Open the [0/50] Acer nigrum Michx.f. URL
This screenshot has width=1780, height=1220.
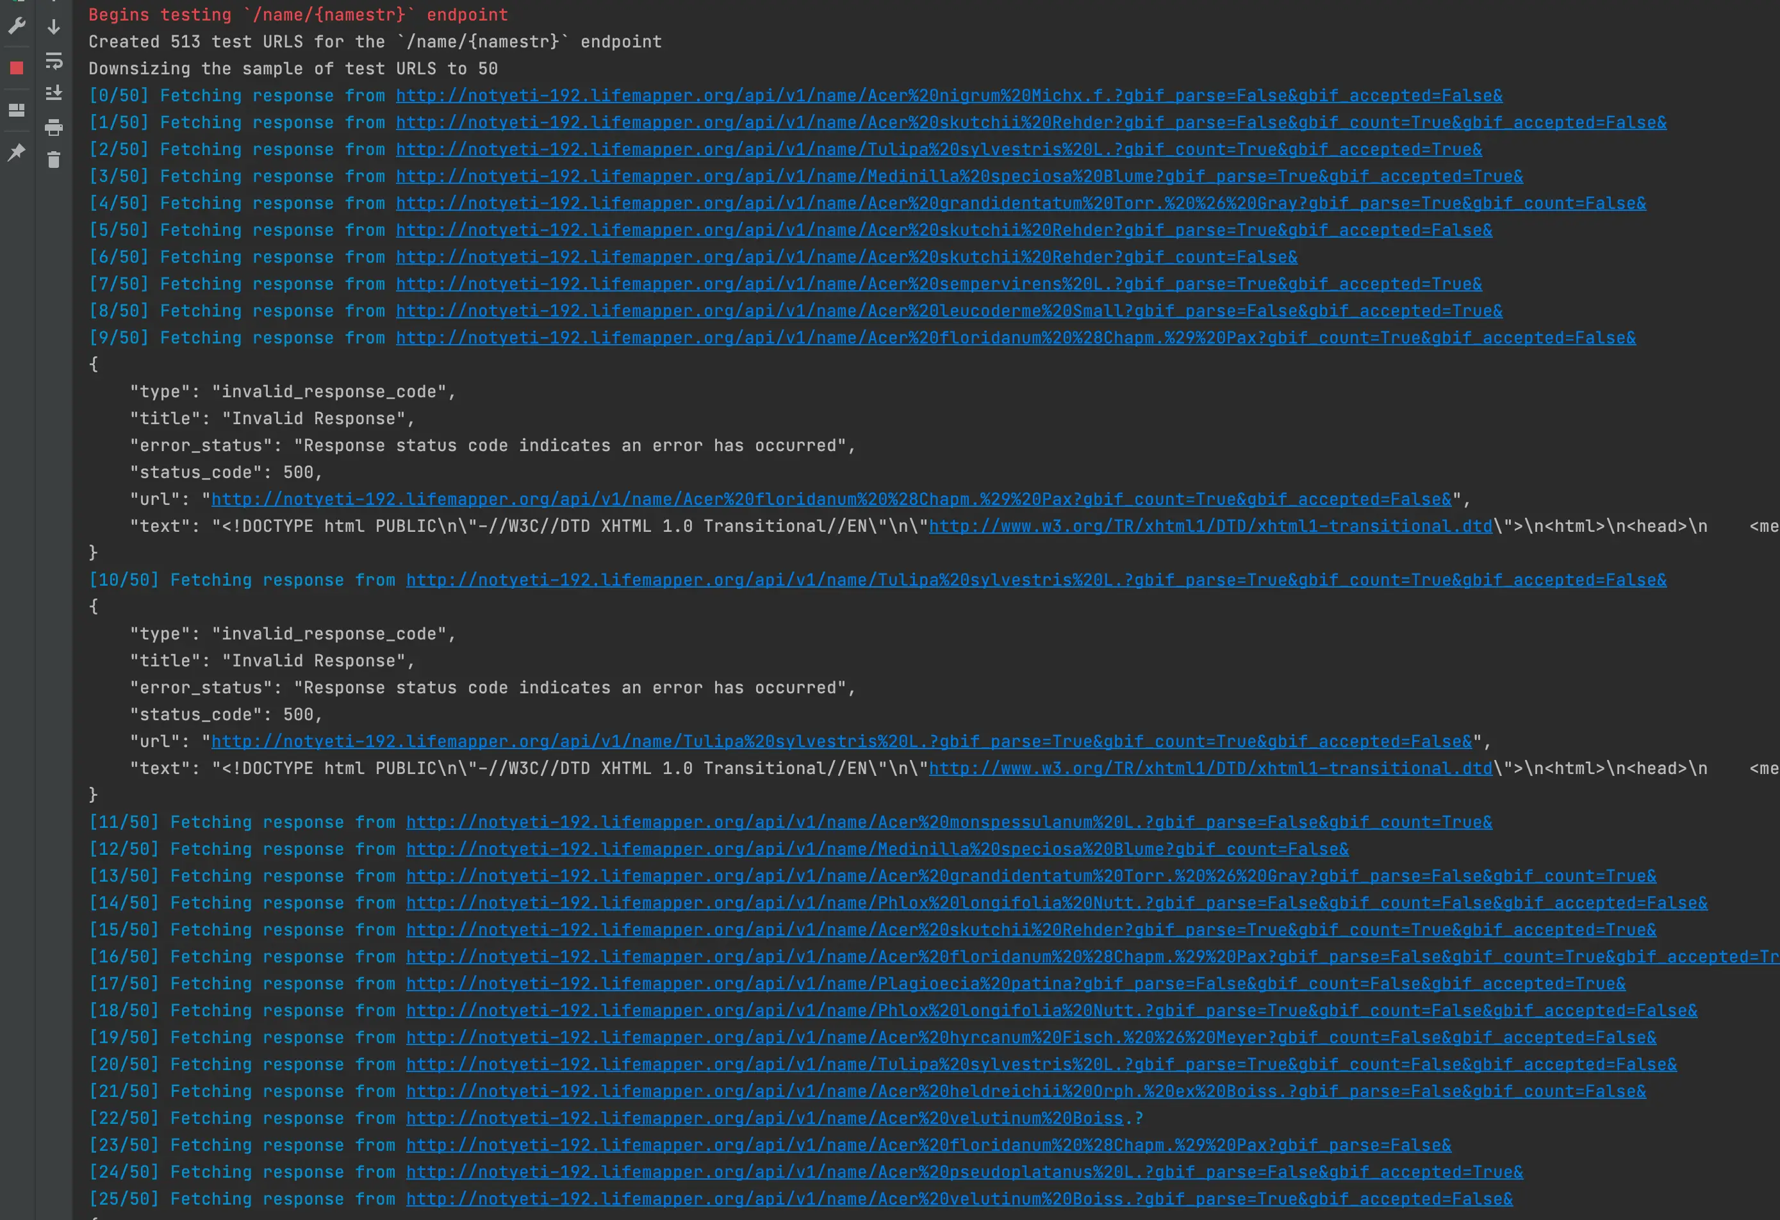pos(948,95)
